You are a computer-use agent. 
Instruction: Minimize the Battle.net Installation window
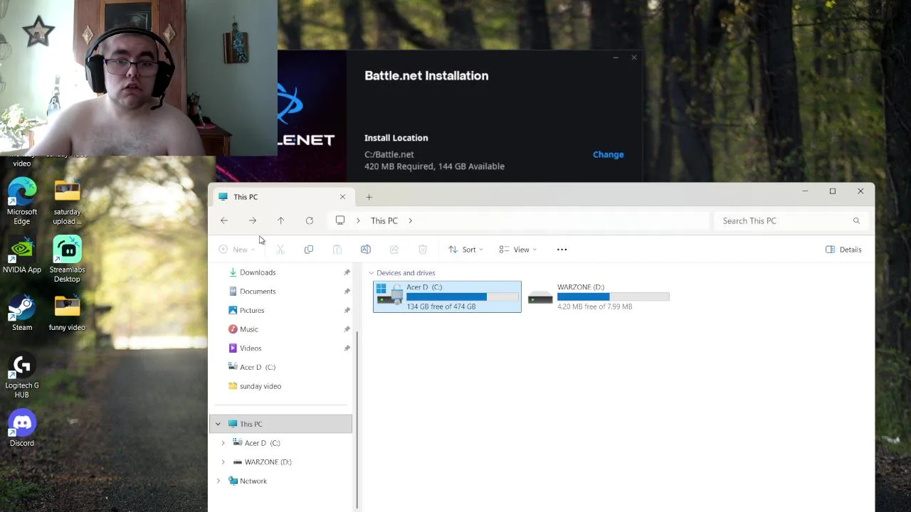616,58
